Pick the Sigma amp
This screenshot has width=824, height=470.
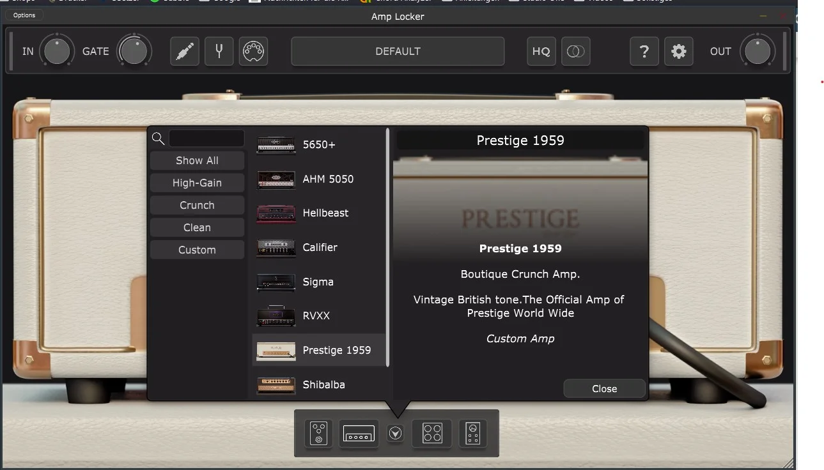[x=318, y=282]
